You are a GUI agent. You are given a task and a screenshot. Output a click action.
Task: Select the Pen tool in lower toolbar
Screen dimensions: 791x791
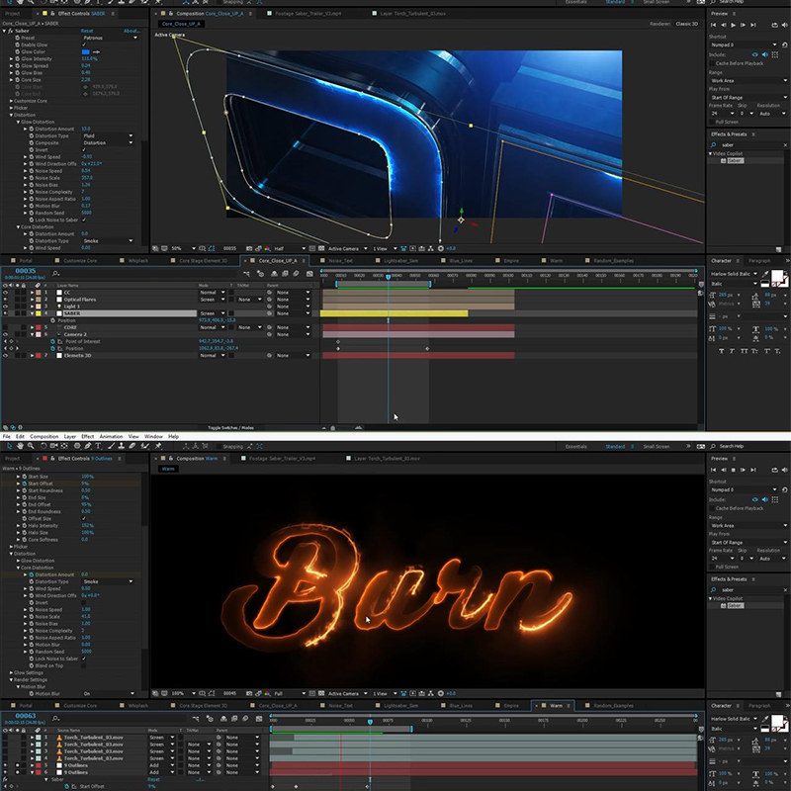(88, 446)
